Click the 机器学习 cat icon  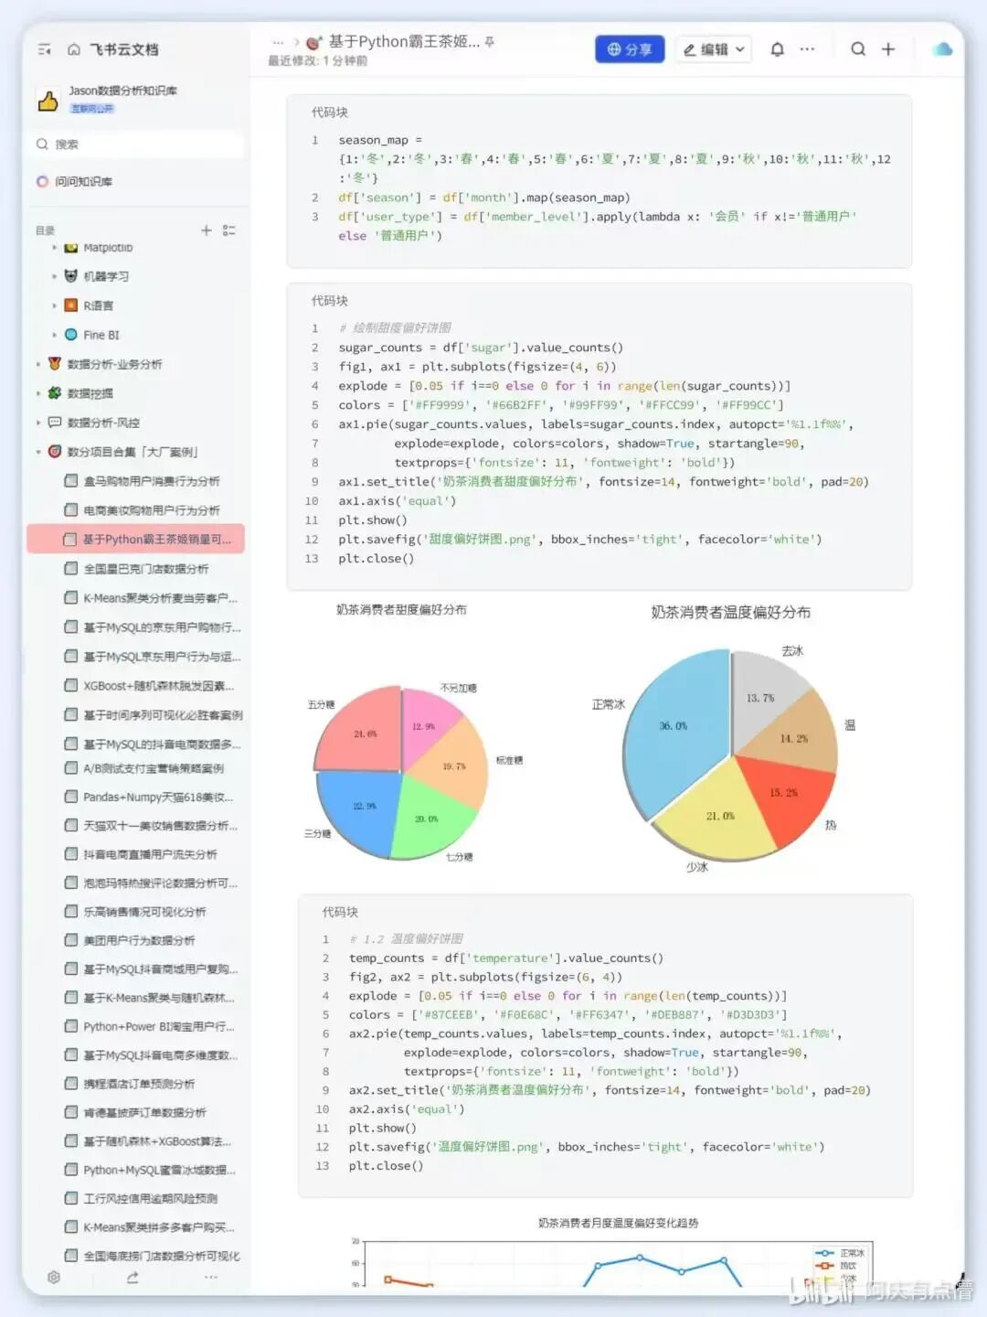tap(70, 276)
